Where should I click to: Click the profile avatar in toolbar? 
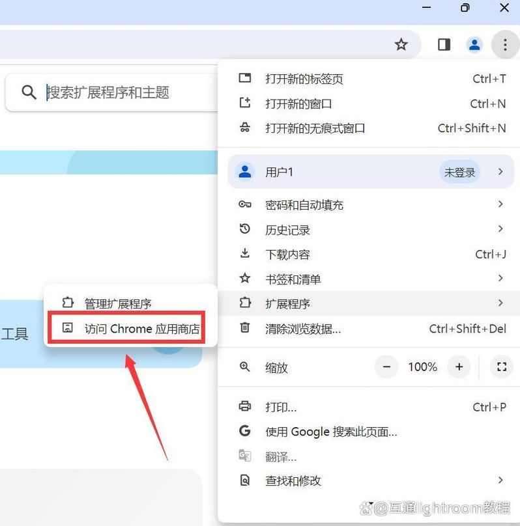click(474, 44)
